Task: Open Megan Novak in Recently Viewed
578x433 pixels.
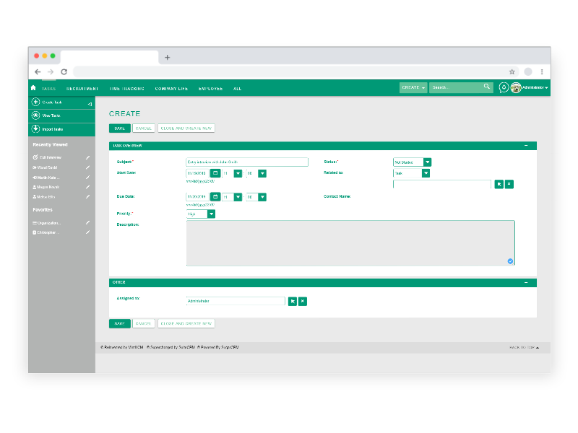Action: pos(46,187)
